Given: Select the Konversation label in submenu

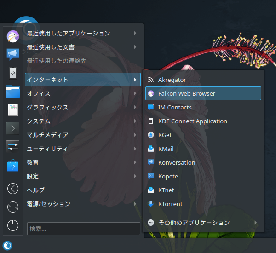Looking at the screenshot, I should (177, 162).
